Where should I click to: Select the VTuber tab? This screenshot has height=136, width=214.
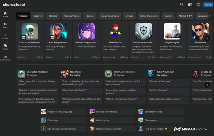point(129,16)
